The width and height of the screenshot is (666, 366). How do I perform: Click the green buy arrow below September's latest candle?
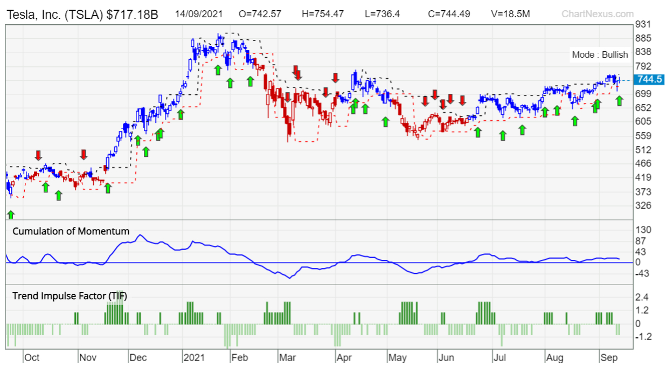point(620,100)
